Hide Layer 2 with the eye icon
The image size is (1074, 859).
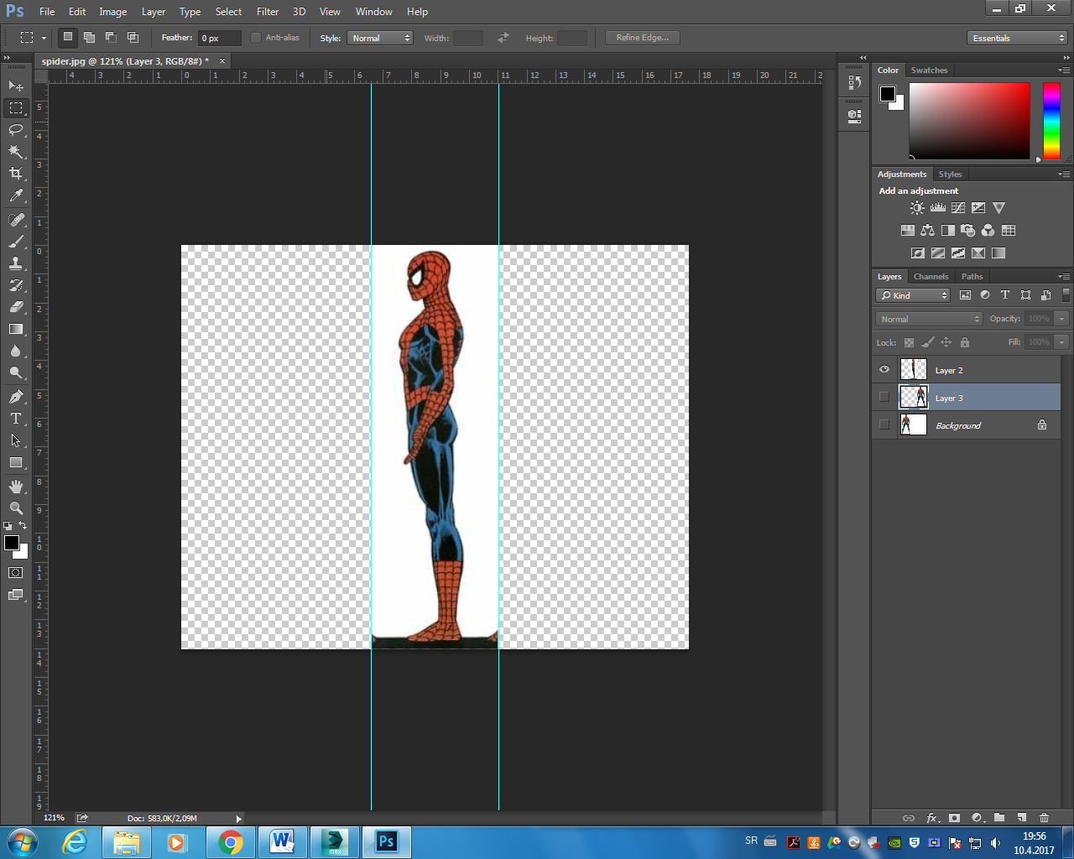pos(884,369)
